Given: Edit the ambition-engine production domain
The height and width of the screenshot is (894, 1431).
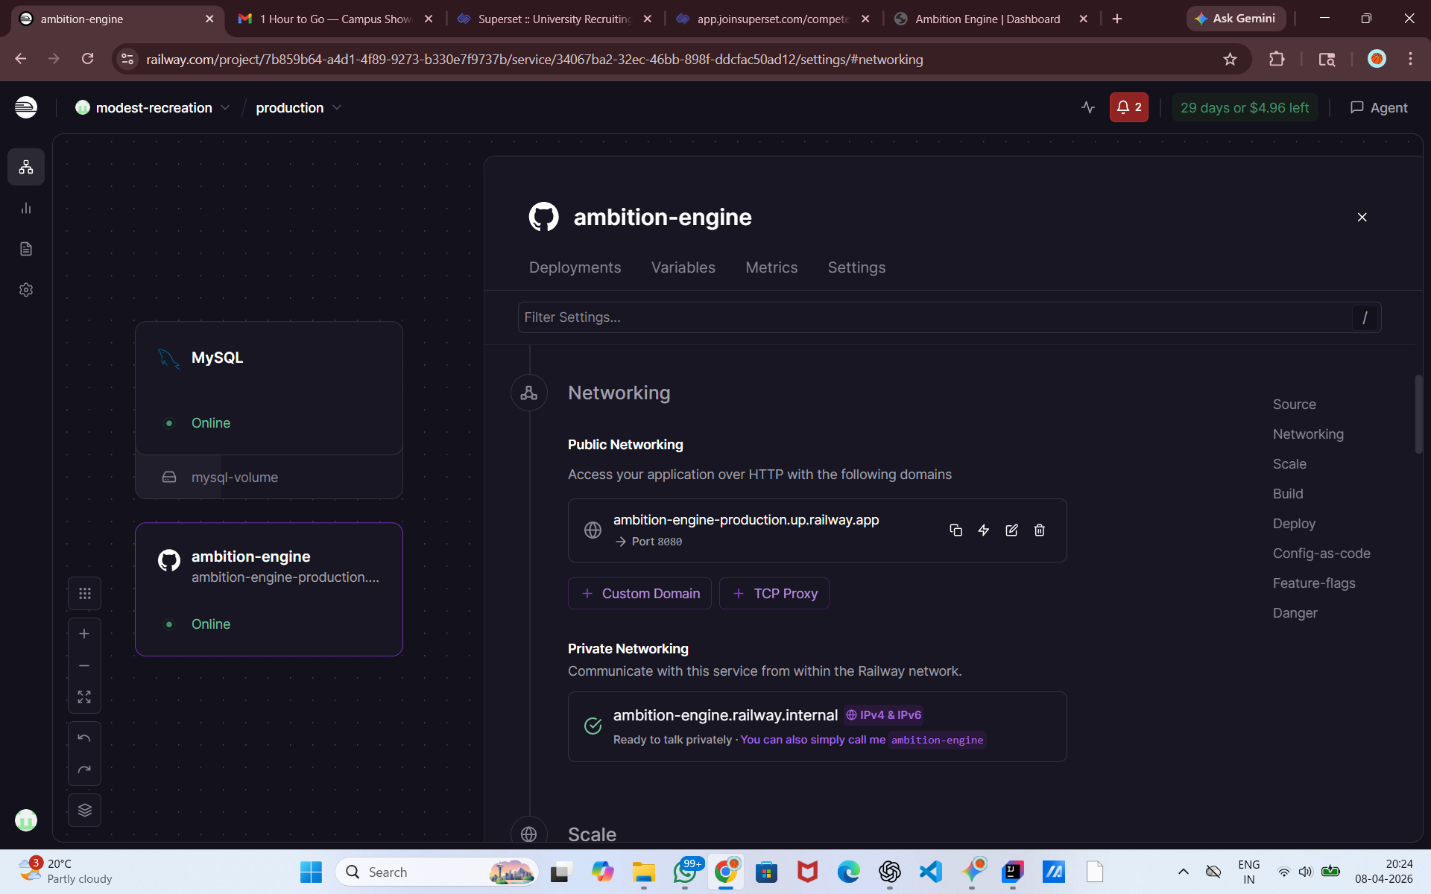Looking at the screenshot, I should coord(1011,530).
